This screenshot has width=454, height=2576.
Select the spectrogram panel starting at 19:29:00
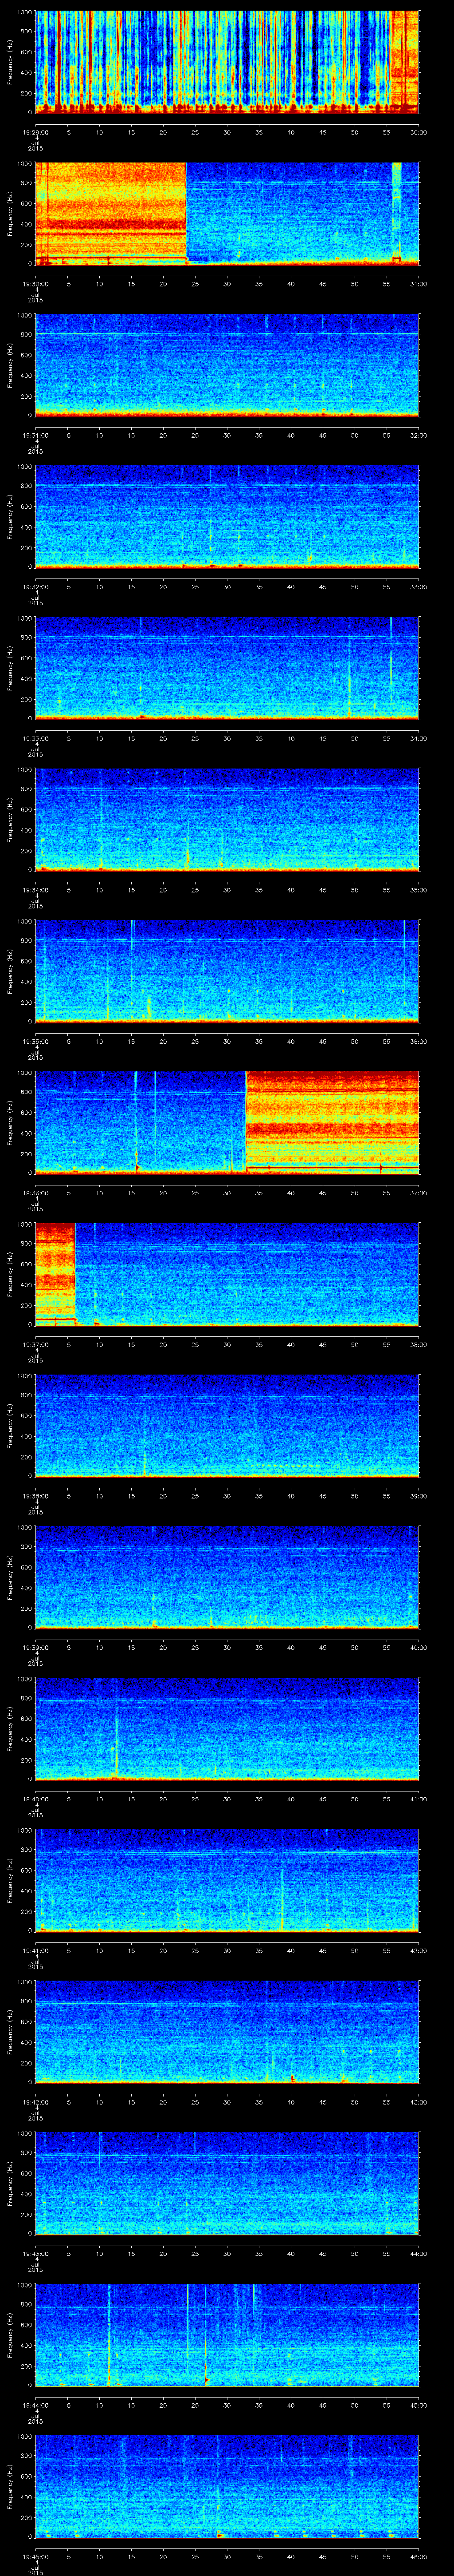227,62
